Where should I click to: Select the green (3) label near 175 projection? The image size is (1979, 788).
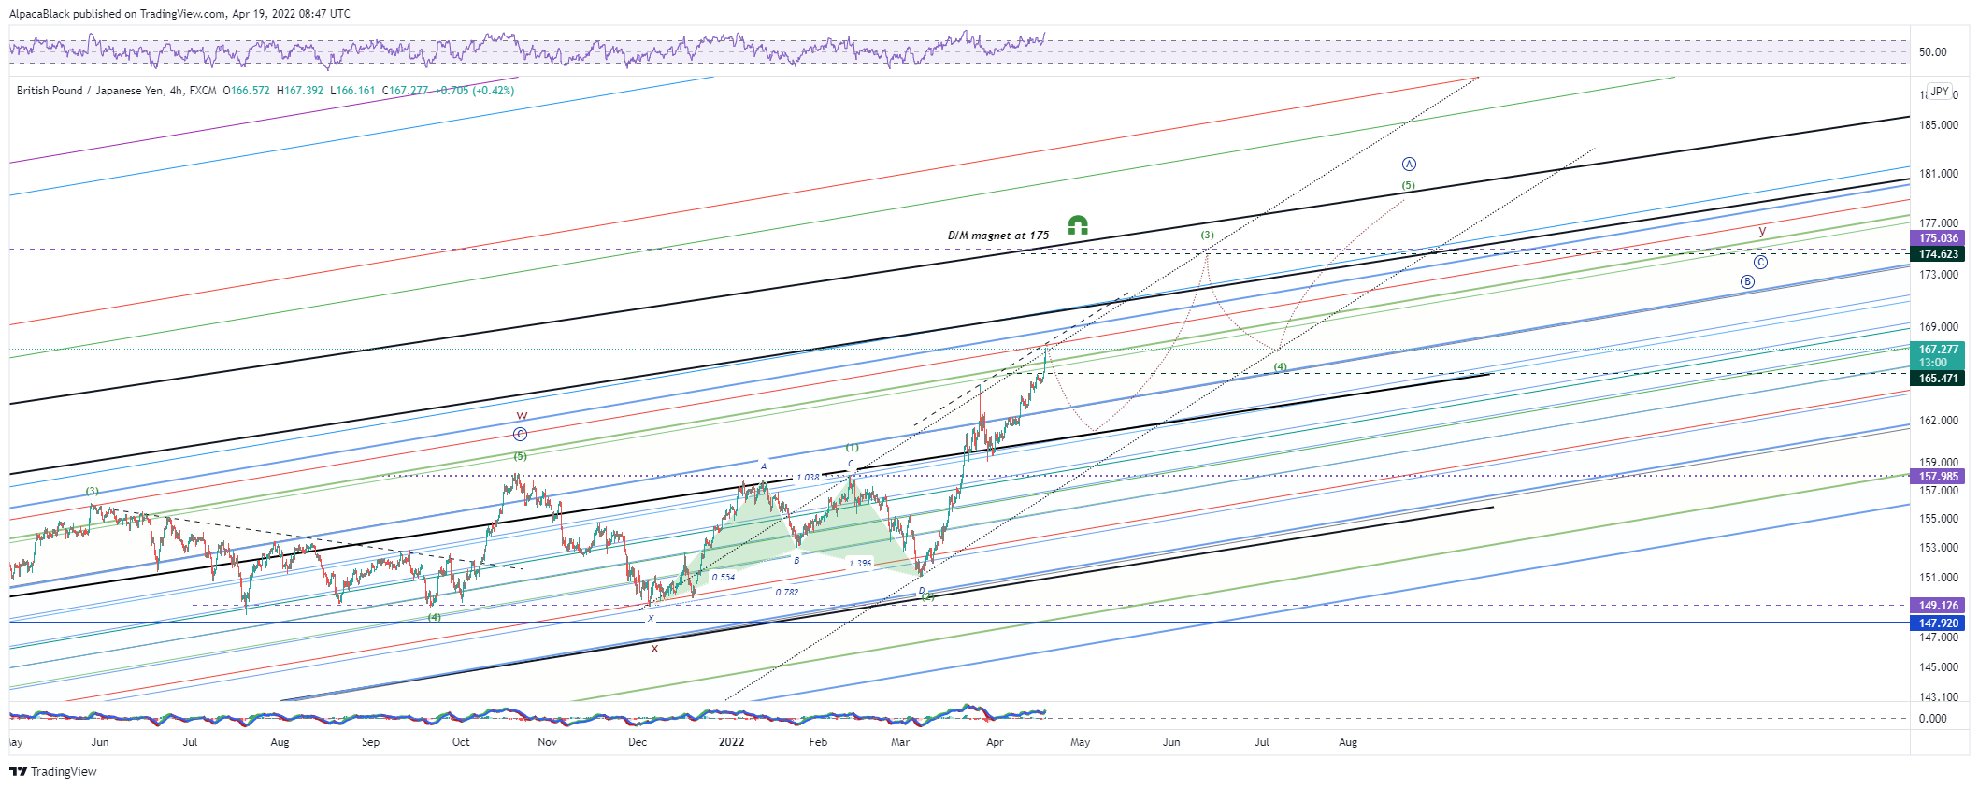pyautogui.click(x=1208, y=236)
